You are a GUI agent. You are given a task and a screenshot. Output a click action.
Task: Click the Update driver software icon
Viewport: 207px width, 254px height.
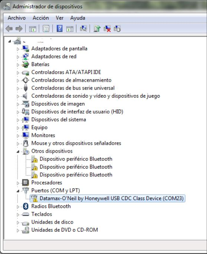coord(97,29)
